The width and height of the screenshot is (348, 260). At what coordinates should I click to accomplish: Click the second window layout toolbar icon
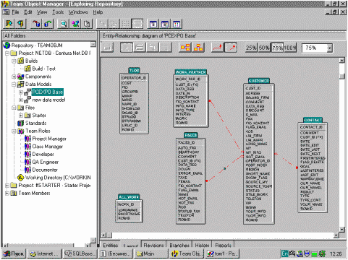point(165,24)
